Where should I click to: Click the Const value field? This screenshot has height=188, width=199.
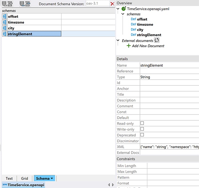(x=169, y=112)
